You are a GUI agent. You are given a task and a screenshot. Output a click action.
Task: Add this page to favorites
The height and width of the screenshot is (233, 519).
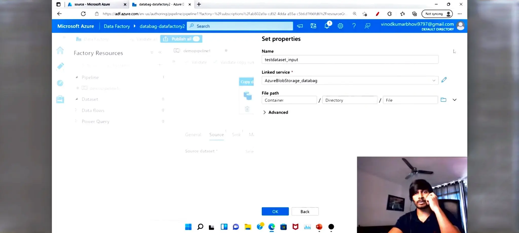click(x=365, y=14)
